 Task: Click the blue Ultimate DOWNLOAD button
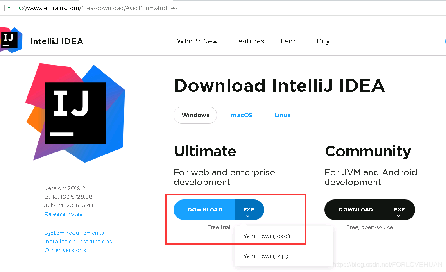tap(204, 210)
